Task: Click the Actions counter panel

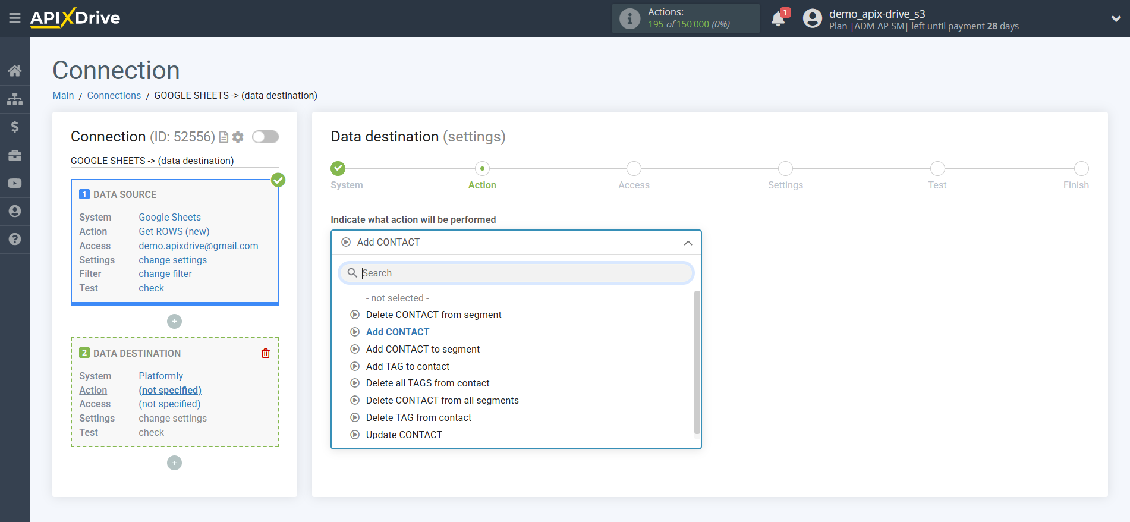Action: point(686,18)
